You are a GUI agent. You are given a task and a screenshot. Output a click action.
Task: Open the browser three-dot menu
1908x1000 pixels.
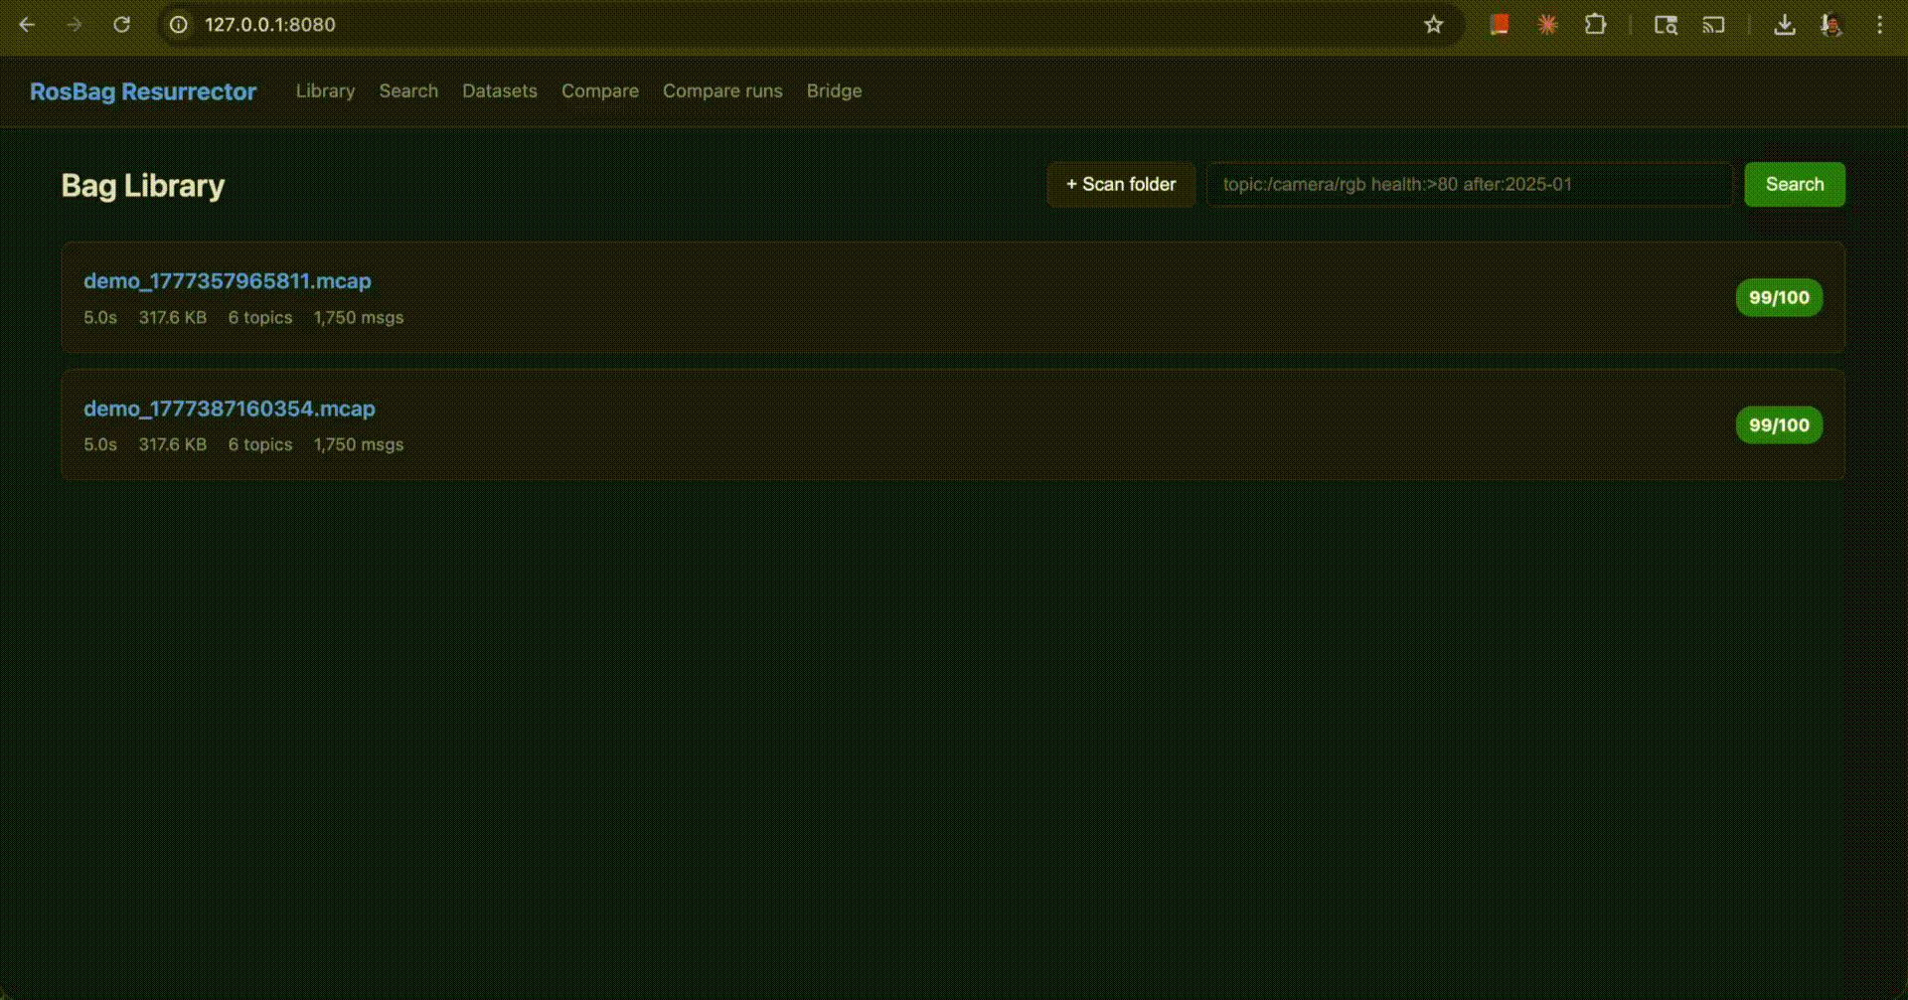click(x=1879, y=25)
